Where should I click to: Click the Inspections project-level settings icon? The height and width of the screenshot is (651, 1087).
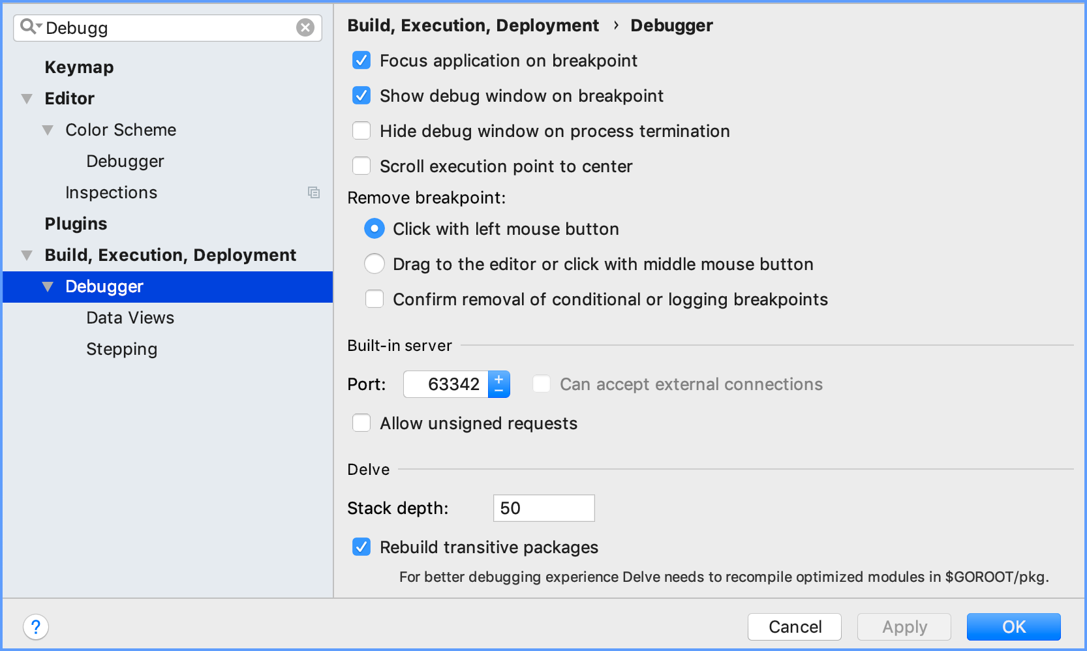pos(314,192)
